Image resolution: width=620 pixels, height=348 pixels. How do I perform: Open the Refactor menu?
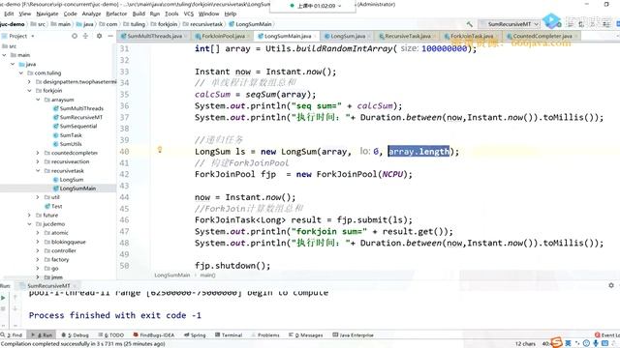click(x=116, y=14)
